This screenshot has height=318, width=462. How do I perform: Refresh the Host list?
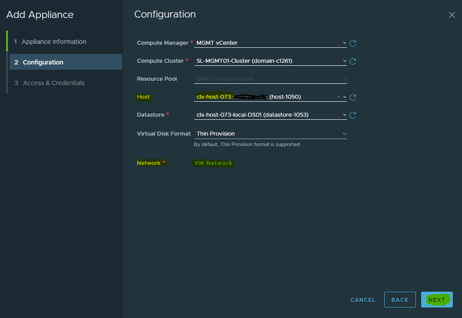pyautogui.click(x=353, y=97)
